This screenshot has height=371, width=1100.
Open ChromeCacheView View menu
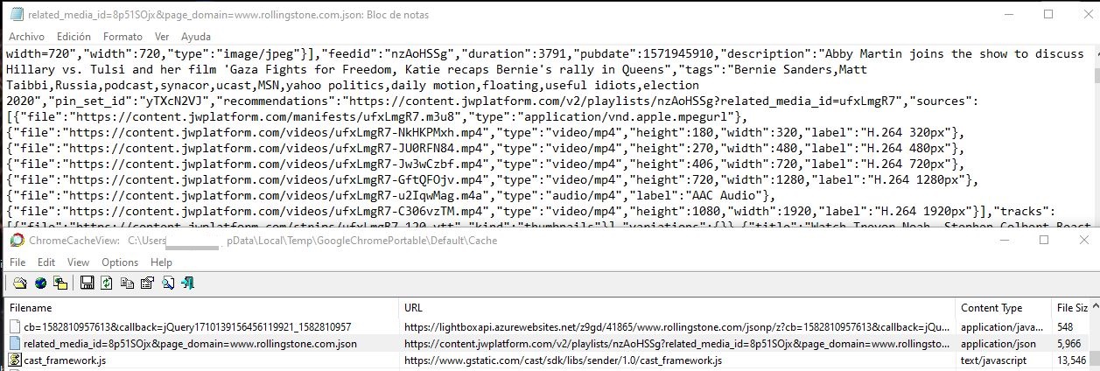(x=78, y=262)
